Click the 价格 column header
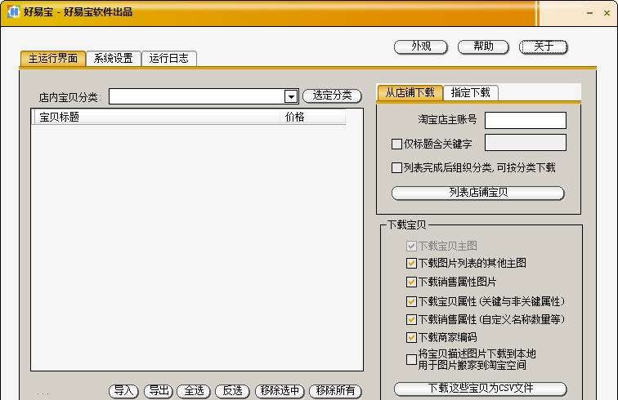This screenshot has height=400, width=618. [x=313, y=117]
